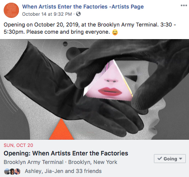Click the globe public privacy icon
The height and width of the screenshot is (177, 189).
(x=78, y=14)
